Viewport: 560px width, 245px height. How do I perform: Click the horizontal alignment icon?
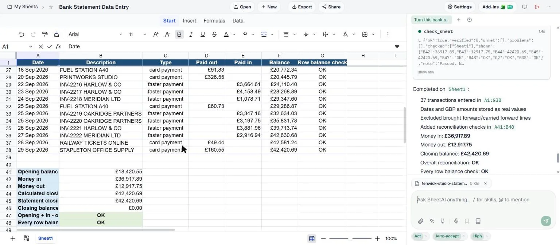[286, 34]
